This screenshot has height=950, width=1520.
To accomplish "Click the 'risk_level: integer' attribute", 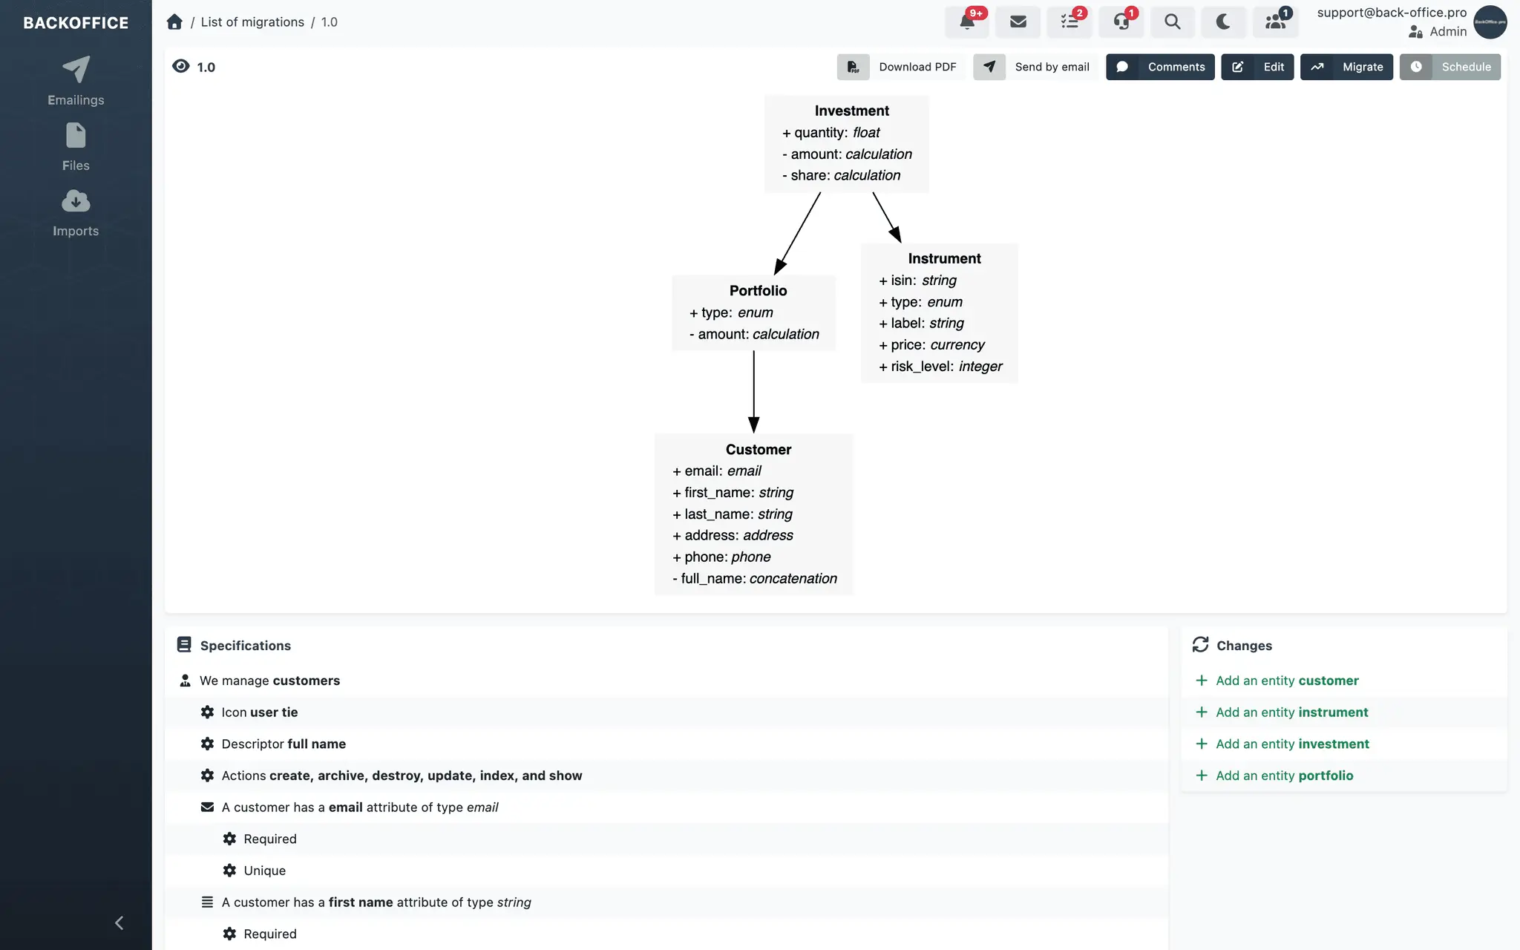I will 940,366.
